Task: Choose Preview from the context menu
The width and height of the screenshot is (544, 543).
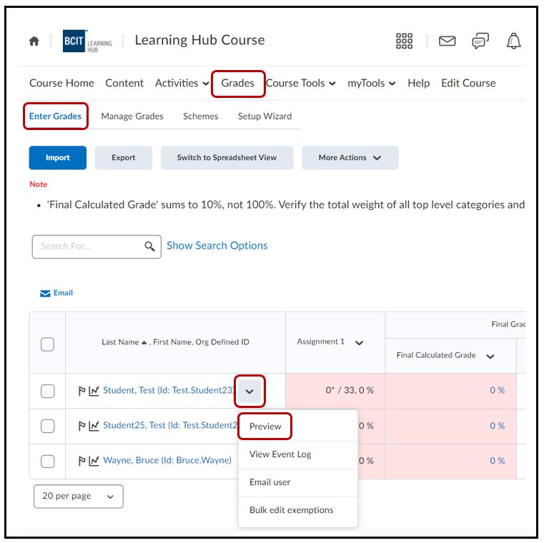Action: coord(265,427)
